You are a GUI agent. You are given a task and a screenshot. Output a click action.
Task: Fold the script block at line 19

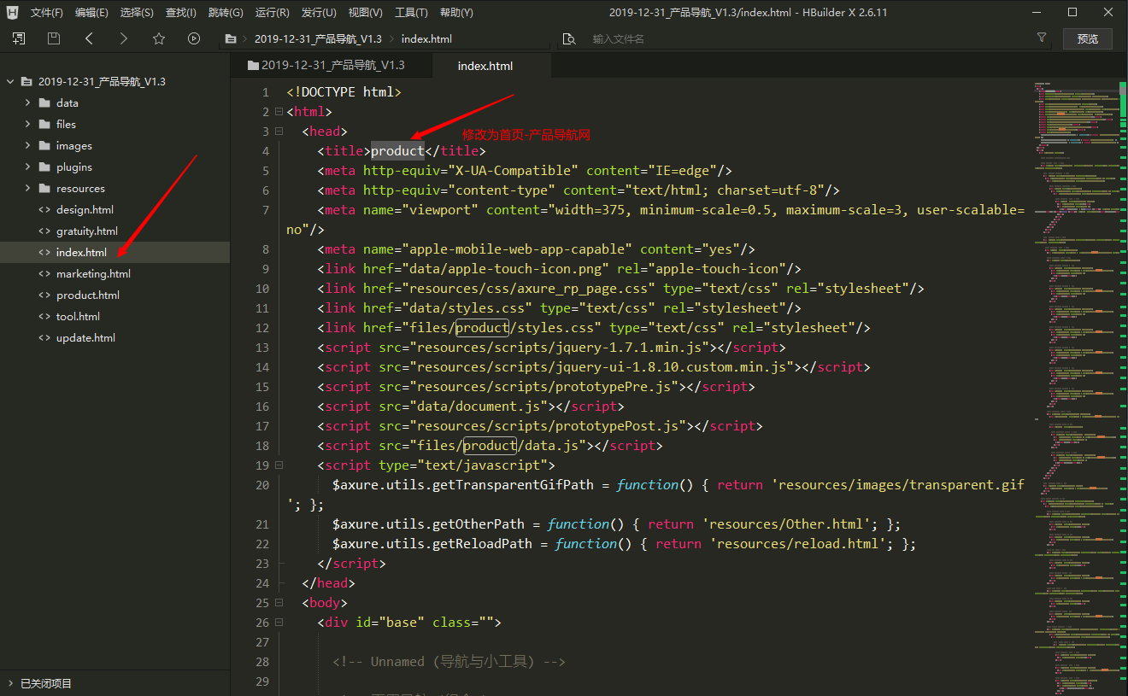[279, 465]
